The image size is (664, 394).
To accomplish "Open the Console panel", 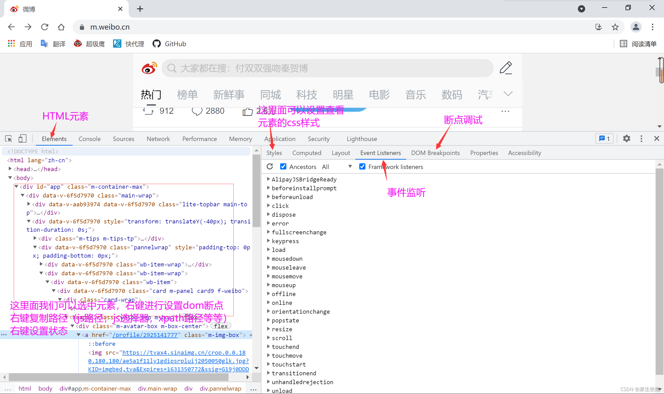I will pos(89,139).
